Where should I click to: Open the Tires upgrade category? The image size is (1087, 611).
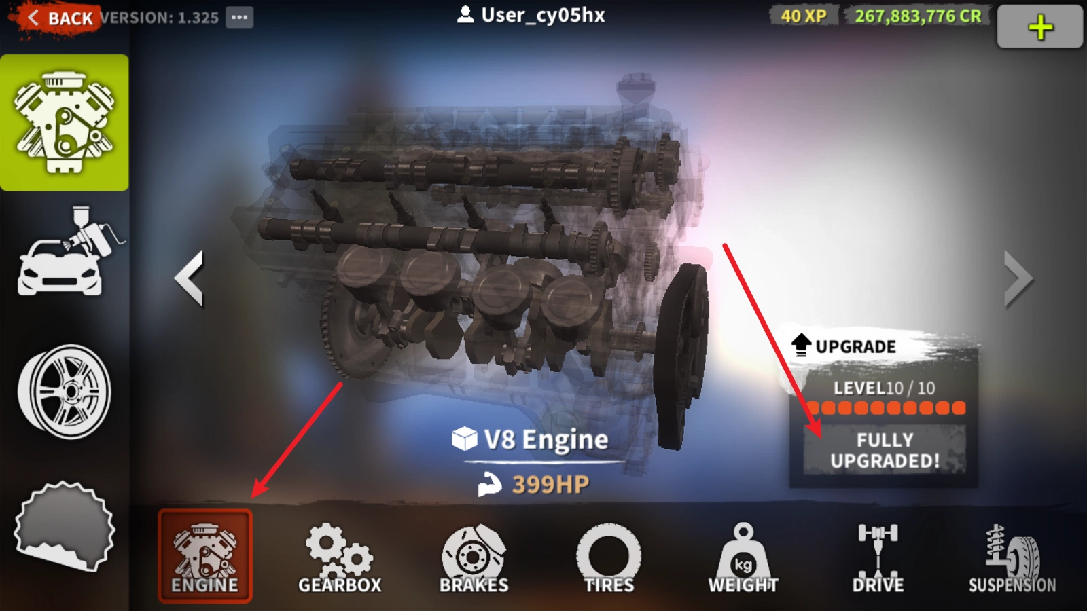[x=609, y=558]
